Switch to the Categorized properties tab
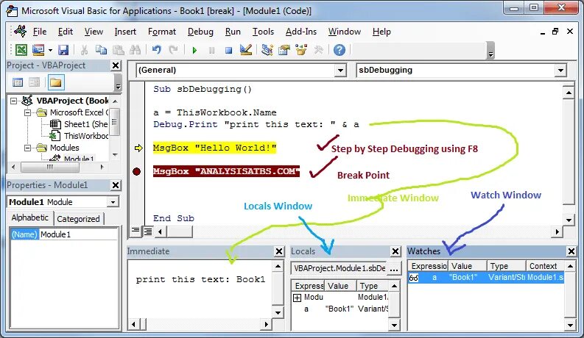 pos(78,219)
